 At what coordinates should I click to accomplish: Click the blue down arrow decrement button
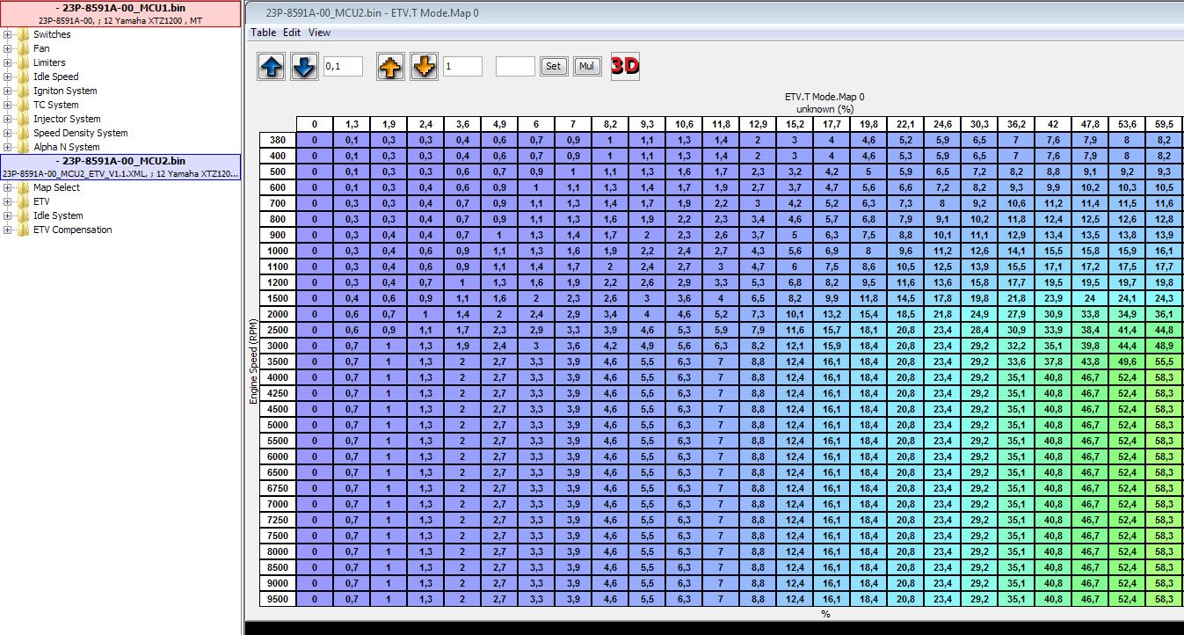coord(303,67)
